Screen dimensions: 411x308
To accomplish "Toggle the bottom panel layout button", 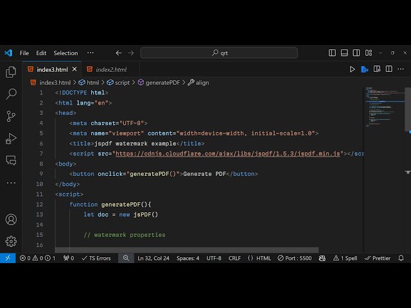I will (x=344, y=53).
